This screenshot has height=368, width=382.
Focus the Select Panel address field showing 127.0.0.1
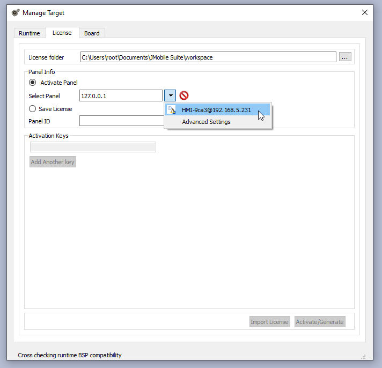coord(121,95)
